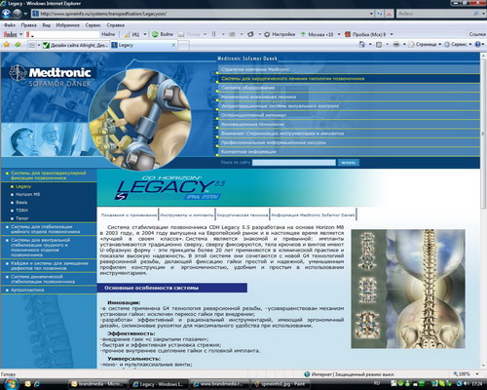Open the Yandex logo dropdown arrow
487x390 pixels.
coord(21,34)
